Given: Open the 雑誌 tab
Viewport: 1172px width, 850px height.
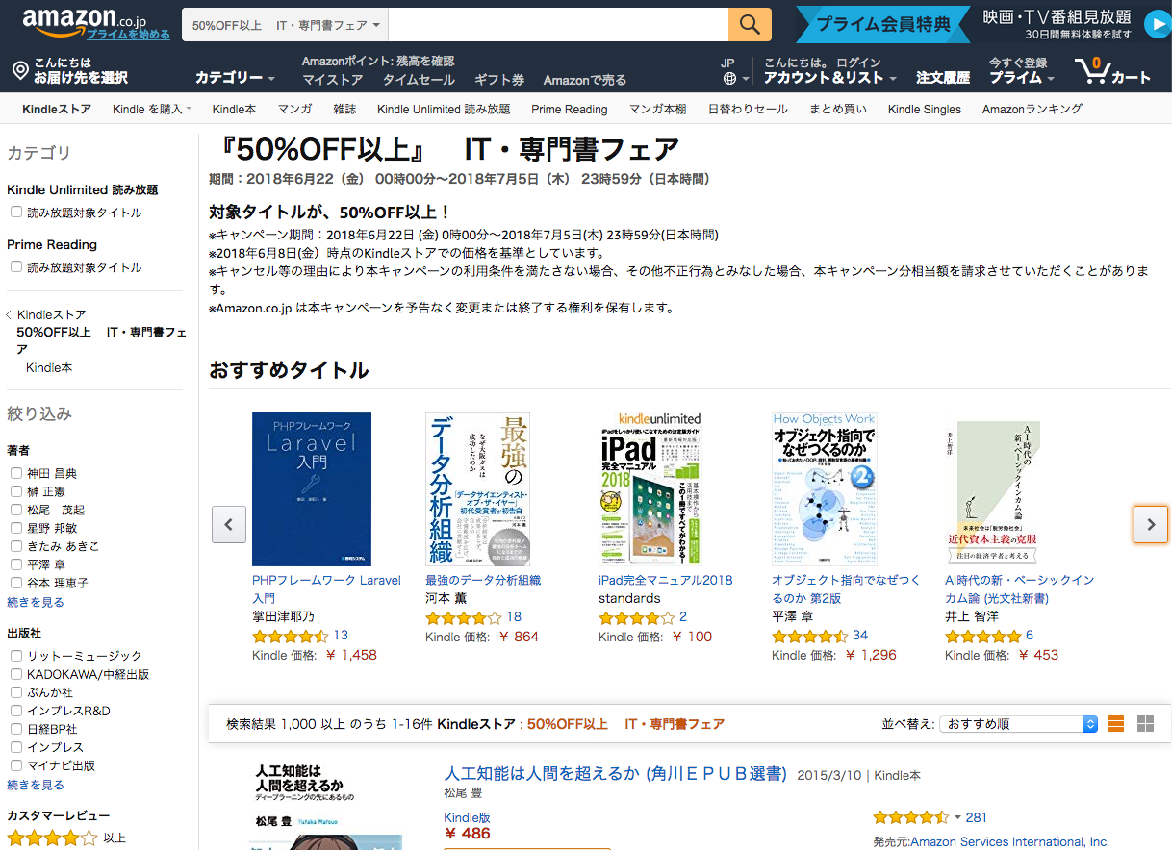Looking at the screenshot, I should (344, 109).
